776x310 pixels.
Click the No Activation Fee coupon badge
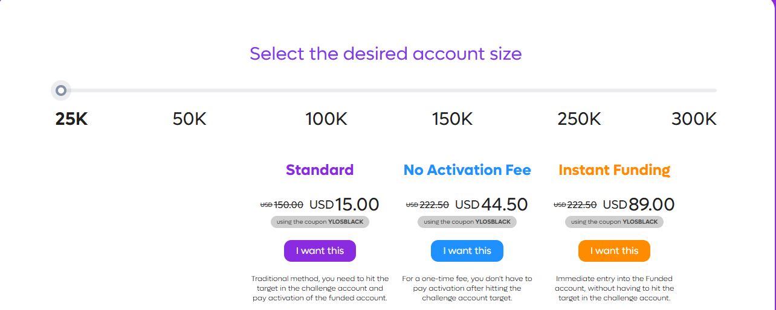[467, 222]
